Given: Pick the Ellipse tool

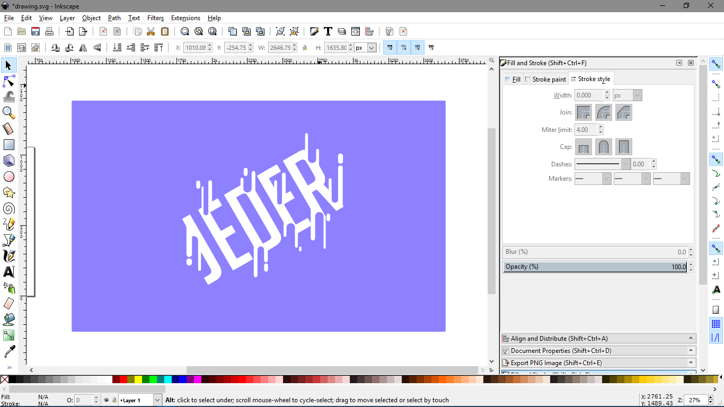Looking at the screenshot, I should tap(9, 176).
